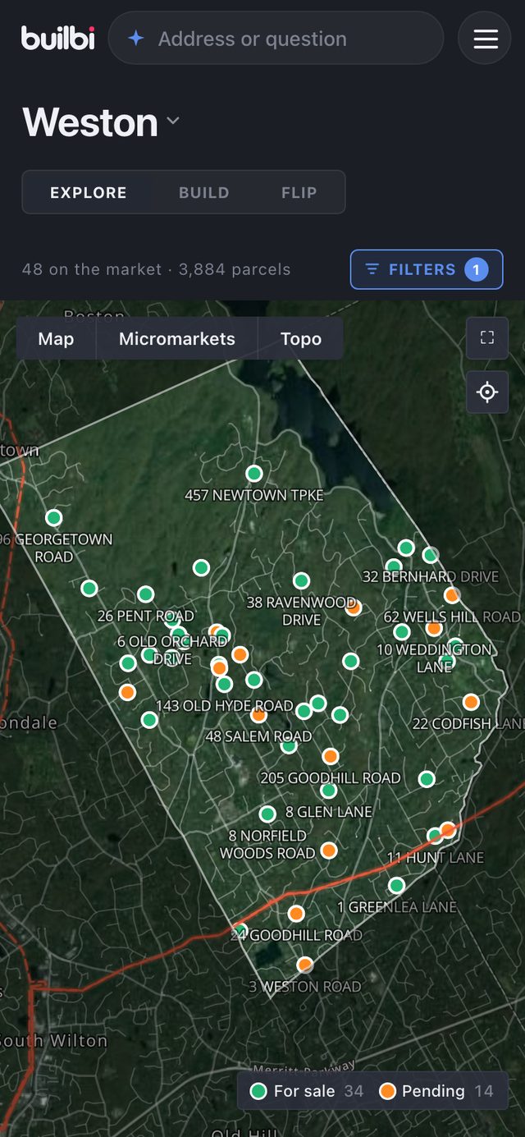525x1137 pixels.
Task: Select the Micromarkets view tab
Action: (177, 338)
